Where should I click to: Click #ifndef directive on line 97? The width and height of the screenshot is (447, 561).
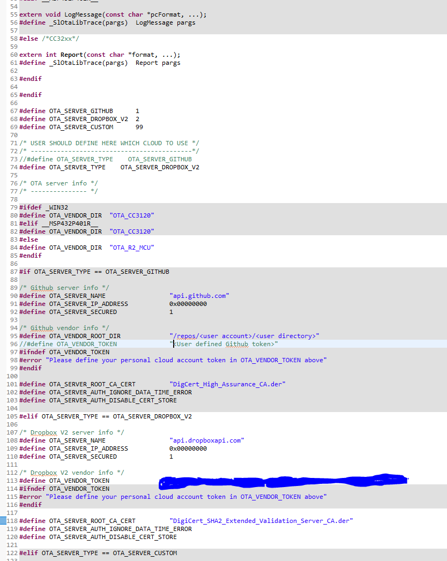(32, 352)
